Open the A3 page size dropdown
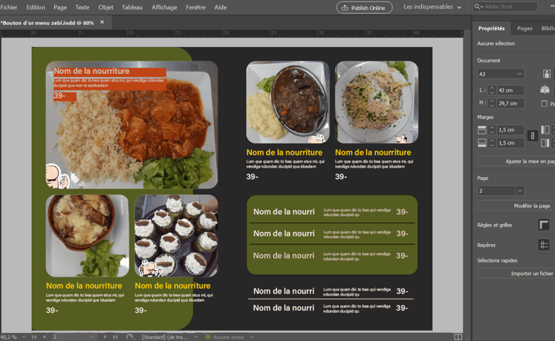Image resolution: width=555 pixels, height=341 pixels. [501, 74]
